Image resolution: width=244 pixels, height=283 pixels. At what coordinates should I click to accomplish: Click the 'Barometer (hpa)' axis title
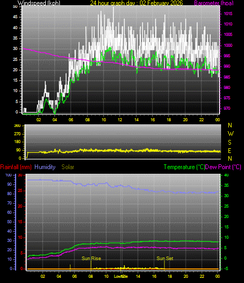[x=214, y=3]
